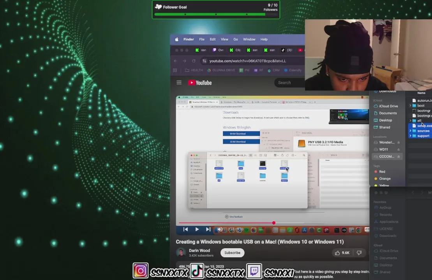Image resolution: width=432 pixels, height=280 pixels.
Task: Open the Help menu
Action: tap(264, 39)
